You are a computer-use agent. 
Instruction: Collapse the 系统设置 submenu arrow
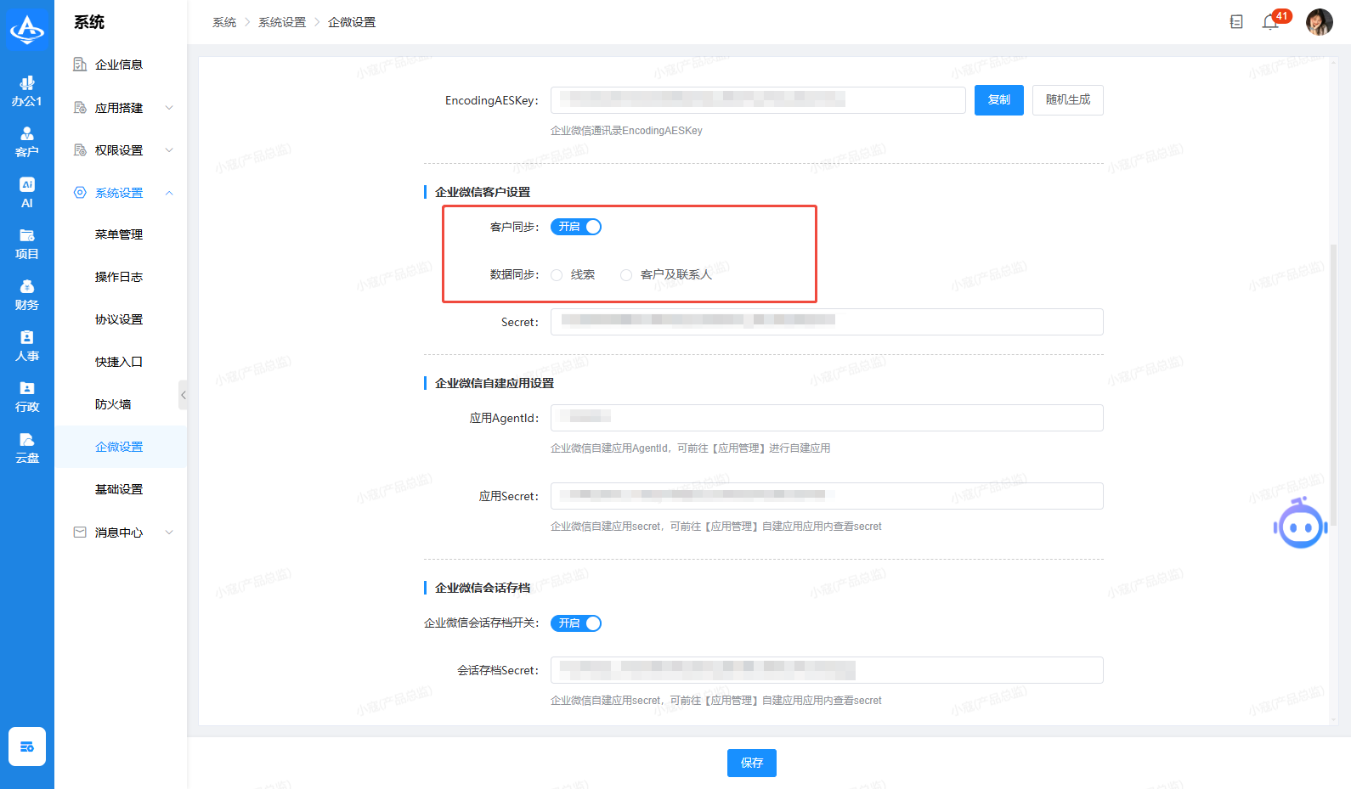(169, 193)
